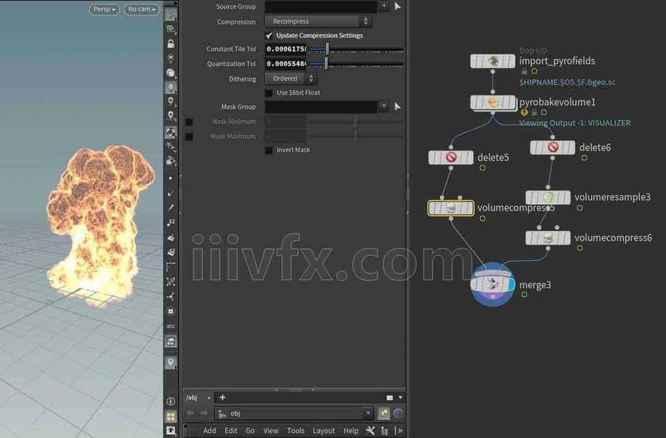Click the second viewport icon below the highlighted lightbulb

tap(171, 116)
